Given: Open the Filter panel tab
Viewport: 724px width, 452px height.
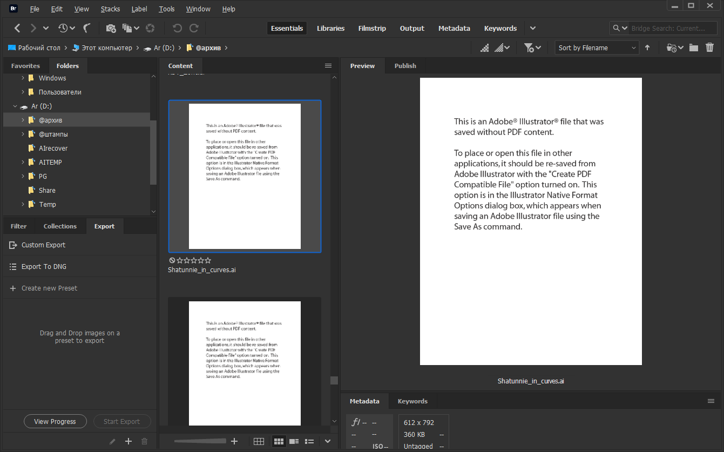Looking at the screenshot, I should click(x=18, y=226).
